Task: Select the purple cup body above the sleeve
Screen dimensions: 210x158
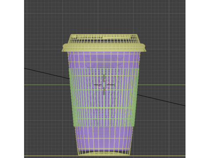Action: 104,60
